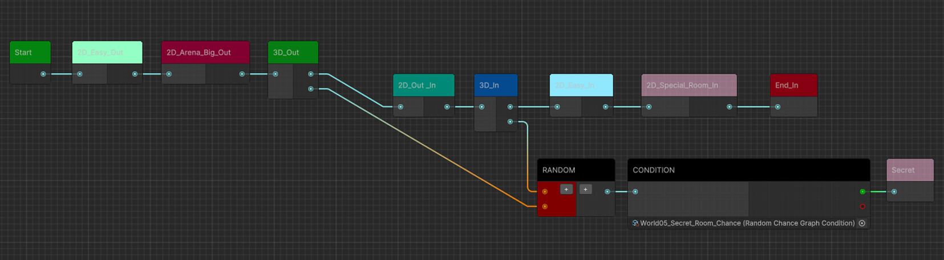The image size is (944, 260).
Task: Open the object picker for World05_Secret_Room_Chance
Action: [x=862, y=224]
